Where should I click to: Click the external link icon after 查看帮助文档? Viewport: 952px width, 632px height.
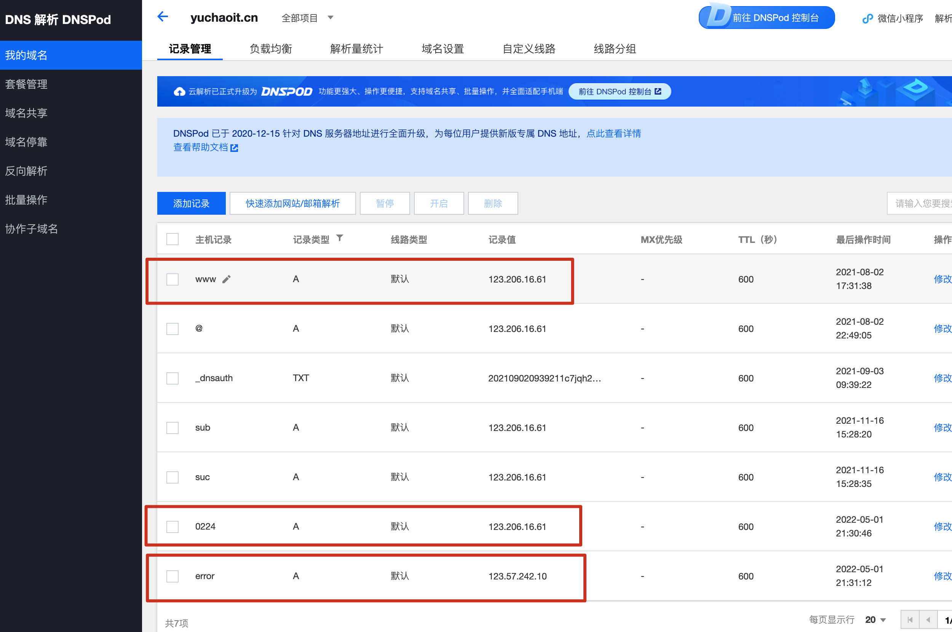[x=234, y=148]
